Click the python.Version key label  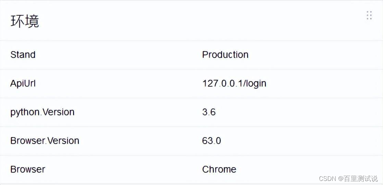pos(42,112)
